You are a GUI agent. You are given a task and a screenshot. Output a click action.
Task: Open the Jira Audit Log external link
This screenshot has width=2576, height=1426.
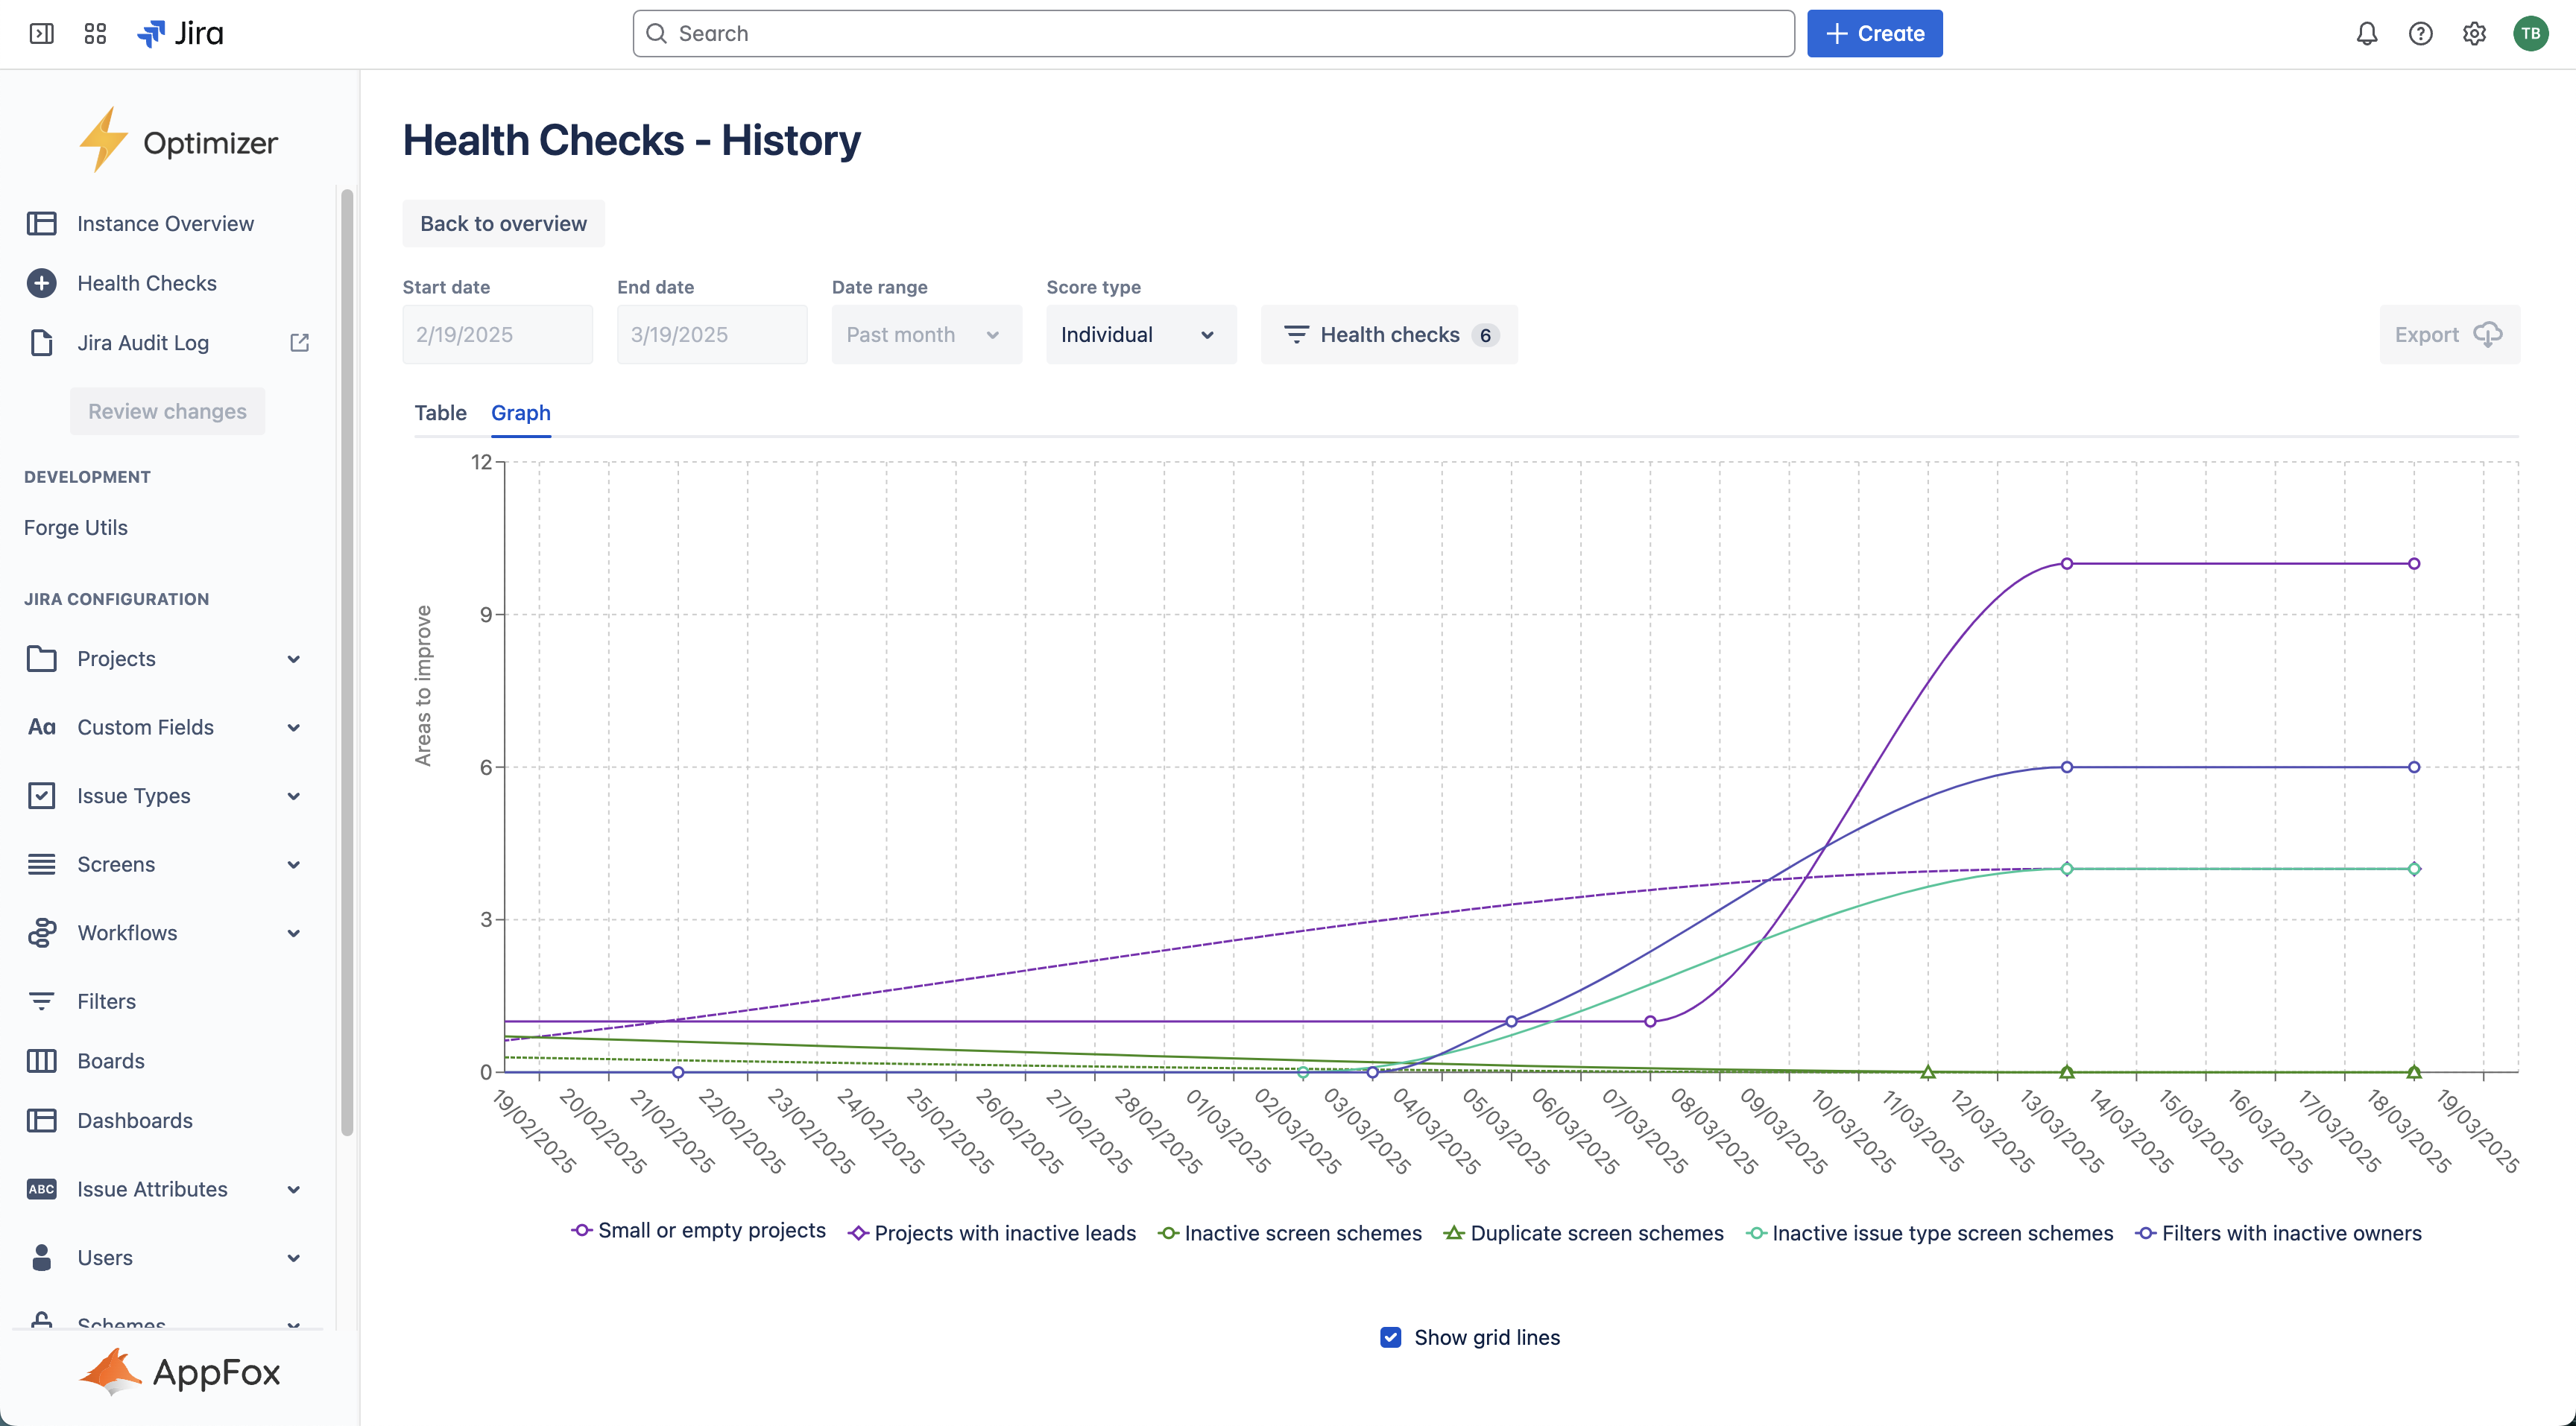click(299, 342)
